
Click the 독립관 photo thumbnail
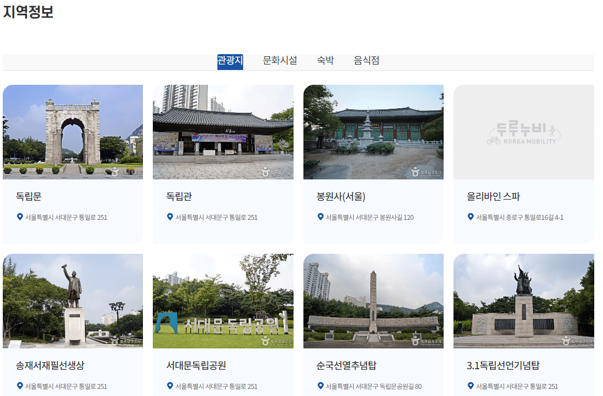point(222,131)
